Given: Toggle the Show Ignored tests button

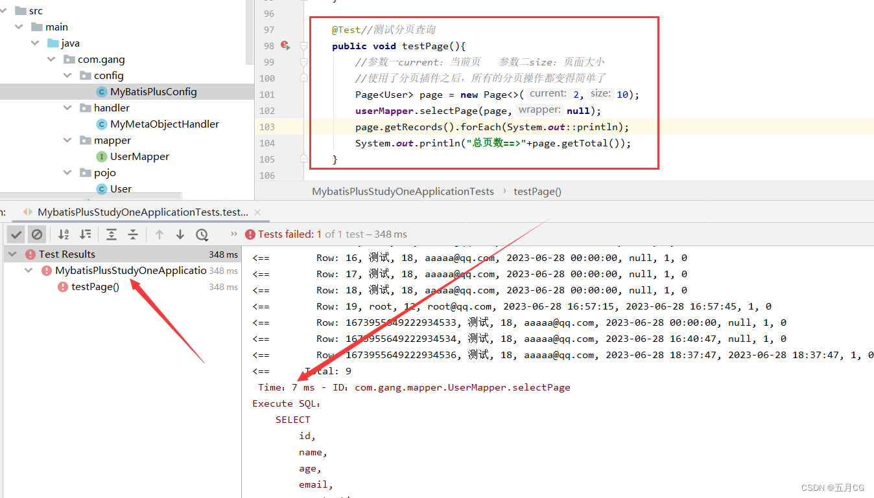Looking at the screenshot, I should point(37,234).
